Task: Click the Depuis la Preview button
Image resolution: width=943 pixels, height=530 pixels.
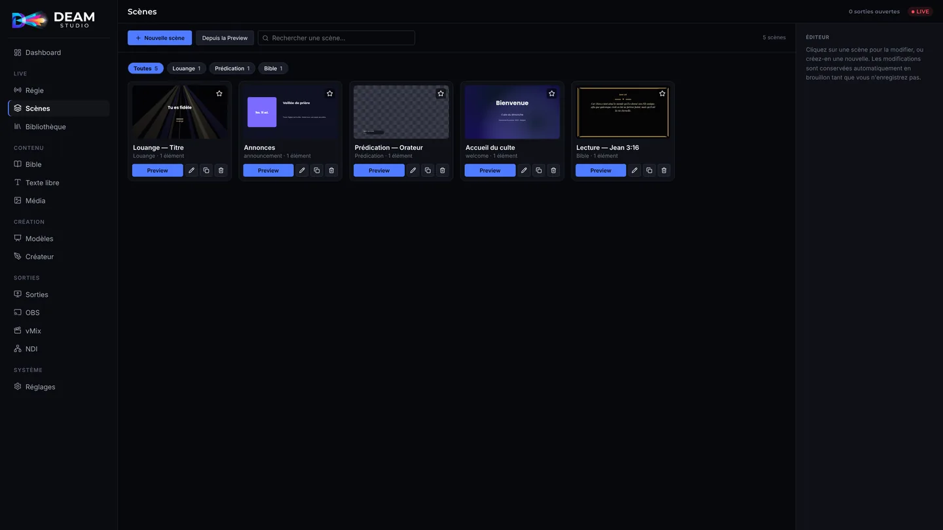Action: [x=225, y=38]
